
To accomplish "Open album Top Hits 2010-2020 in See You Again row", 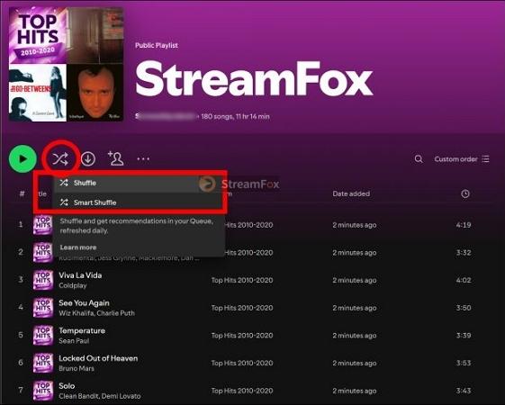I will pos(242,308).
